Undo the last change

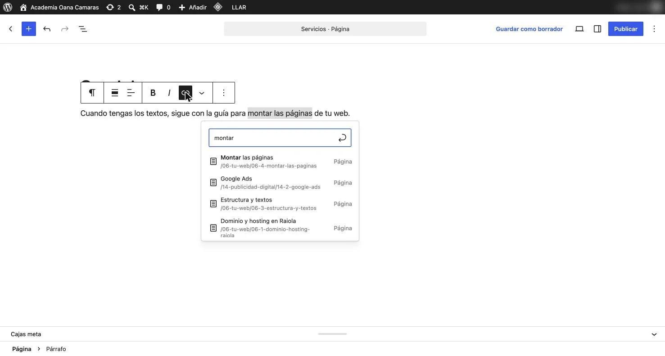point(47,29)
